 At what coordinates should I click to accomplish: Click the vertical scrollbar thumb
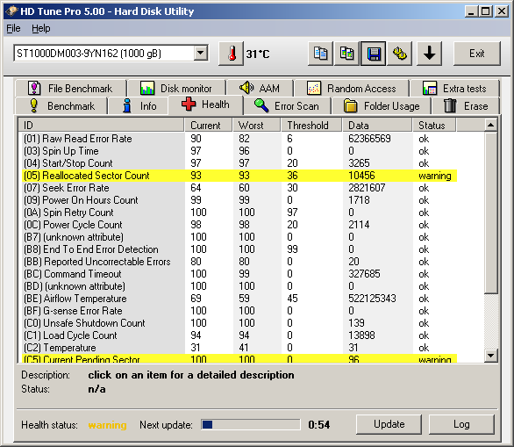490,213
